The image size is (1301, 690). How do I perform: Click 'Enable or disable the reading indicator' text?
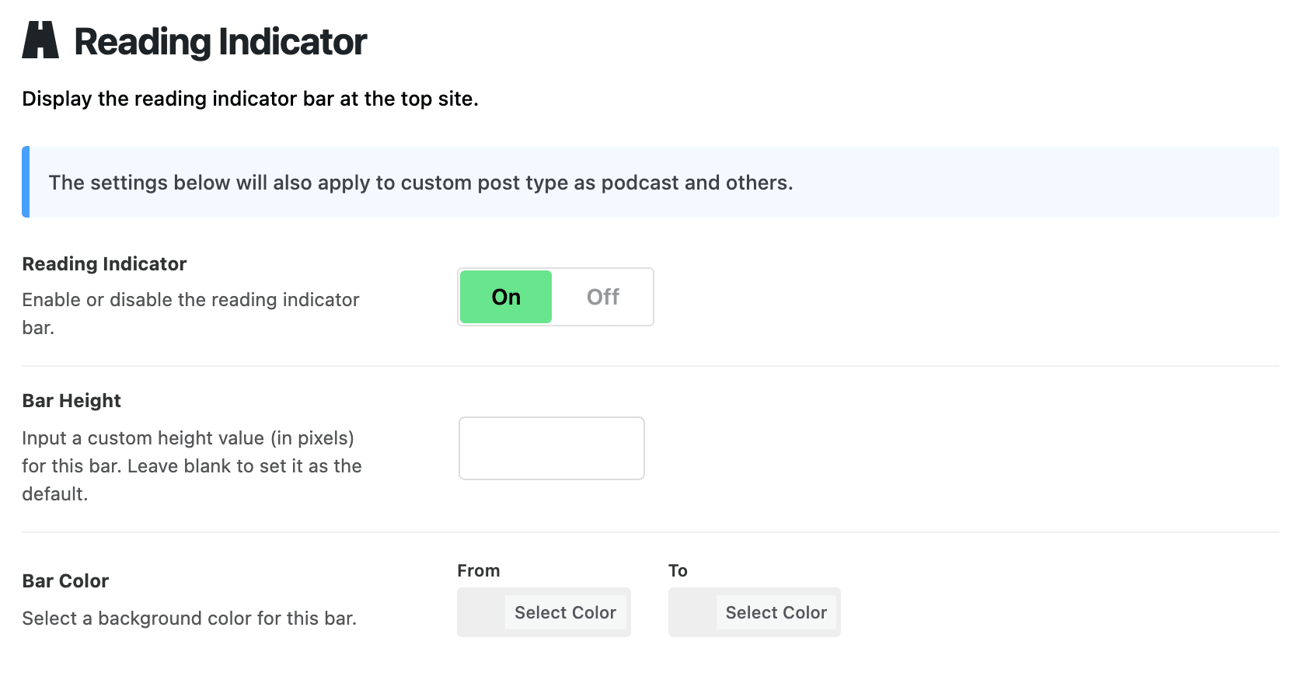point(191,313)
